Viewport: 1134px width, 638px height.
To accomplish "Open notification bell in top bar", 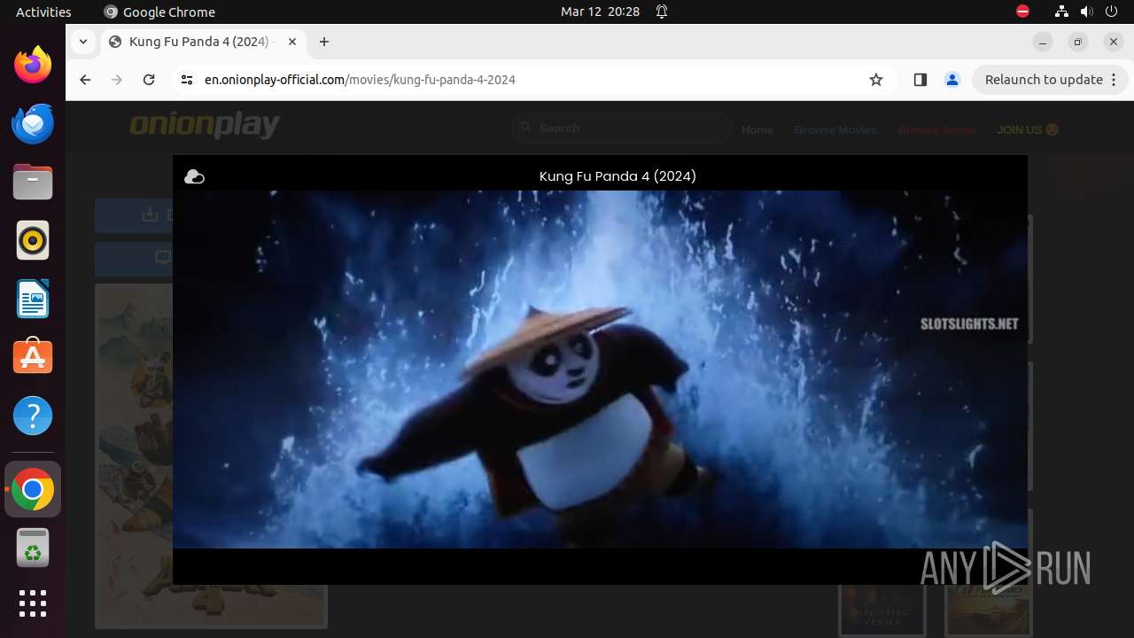I will click(x=662, y=12).
